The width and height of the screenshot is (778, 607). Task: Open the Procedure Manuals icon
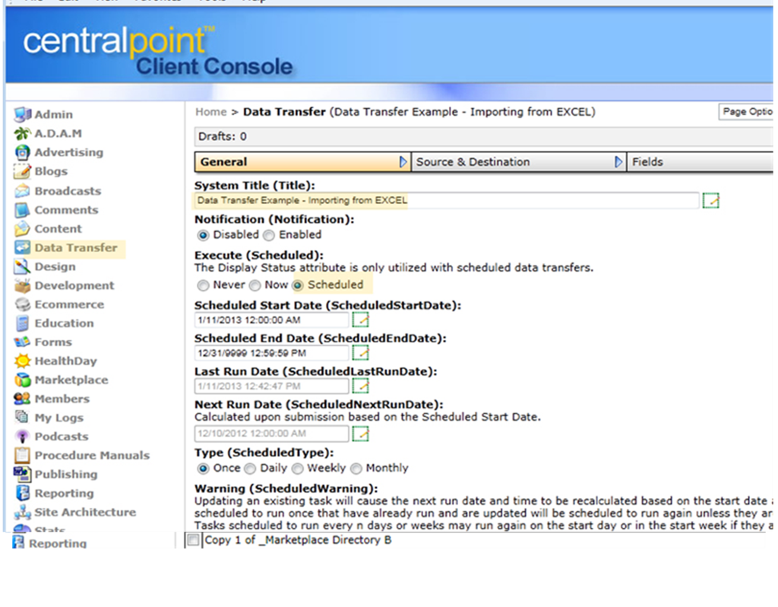point(22,456)
